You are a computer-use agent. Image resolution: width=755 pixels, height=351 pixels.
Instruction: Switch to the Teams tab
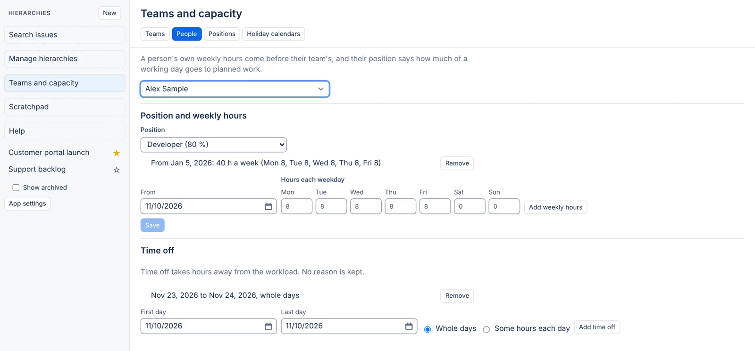click(155, 34)
